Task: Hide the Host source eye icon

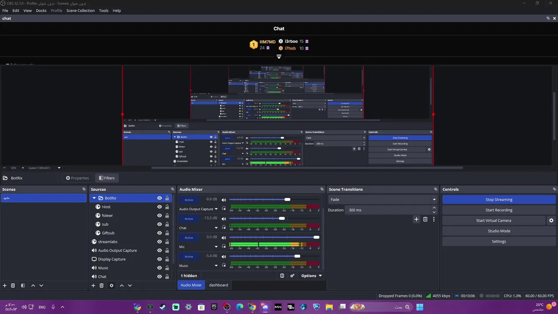Action: coord(160,207)
